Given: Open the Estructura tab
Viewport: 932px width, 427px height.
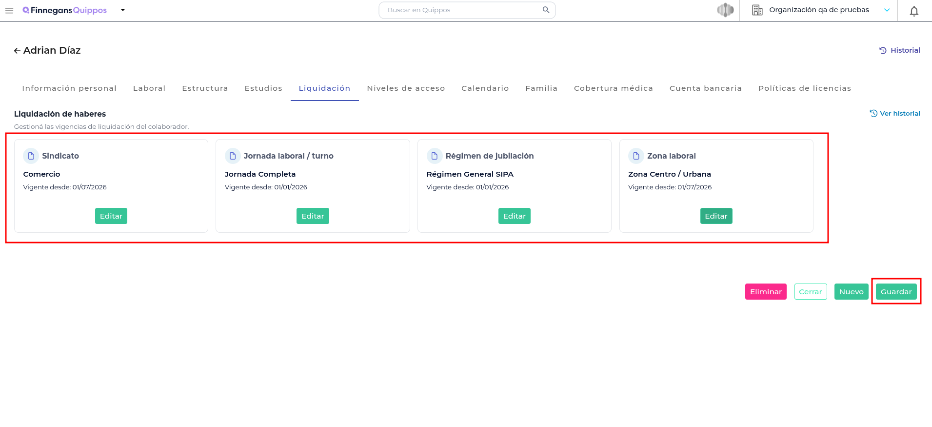Looking at the screenshot, I should [x=205, y=88].
